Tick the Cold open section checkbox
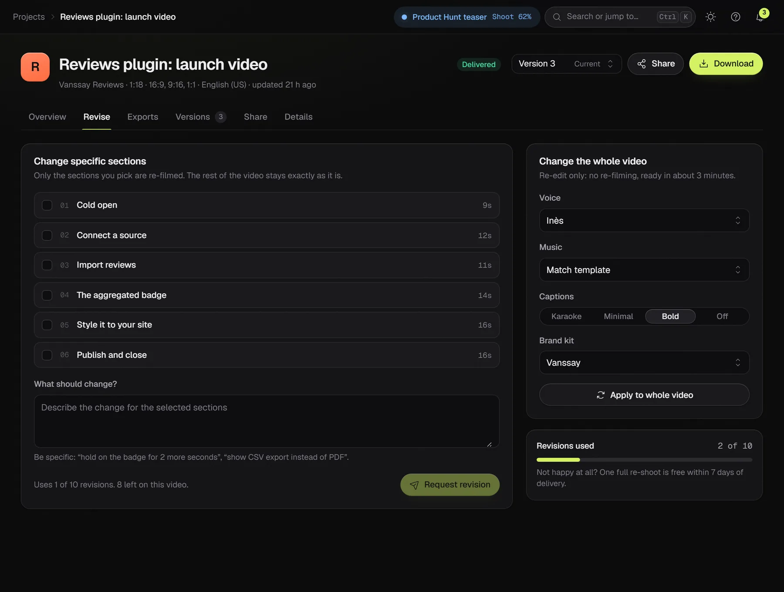The width and height of the screenshot is (784, 592). [x=47, y=205]
